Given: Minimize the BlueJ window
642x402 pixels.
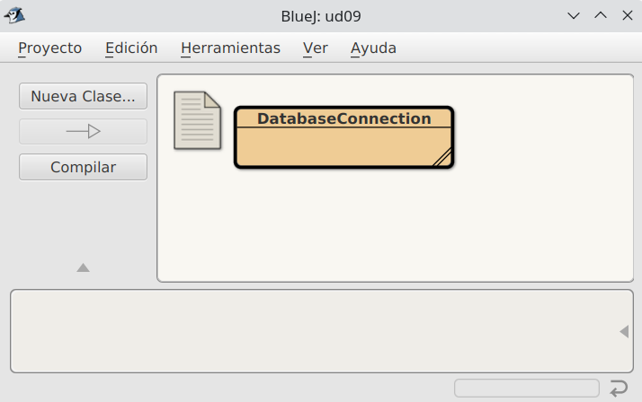Looking at the screenshot, I should (x=575, y=15).
